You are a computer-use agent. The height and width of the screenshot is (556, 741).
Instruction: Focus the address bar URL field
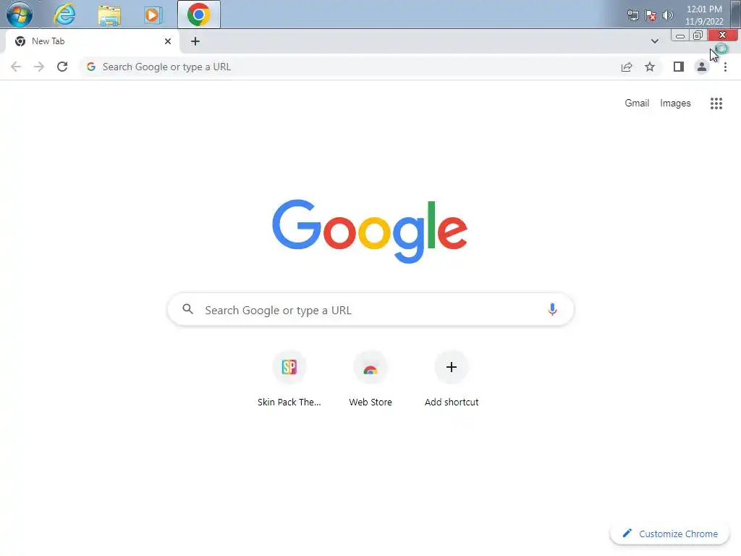370,67
